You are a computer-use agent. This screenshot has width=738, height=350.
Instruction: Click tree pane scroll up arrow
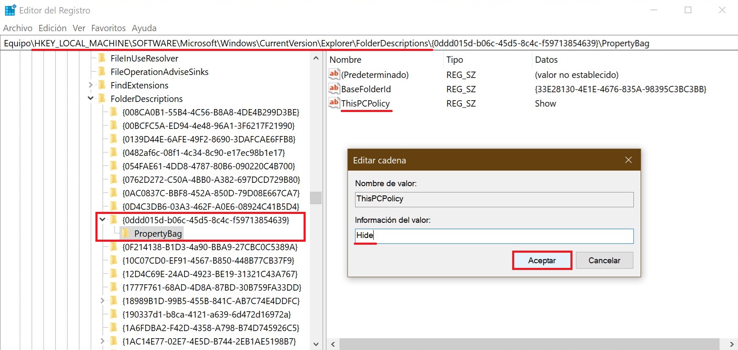pos(316,58)
